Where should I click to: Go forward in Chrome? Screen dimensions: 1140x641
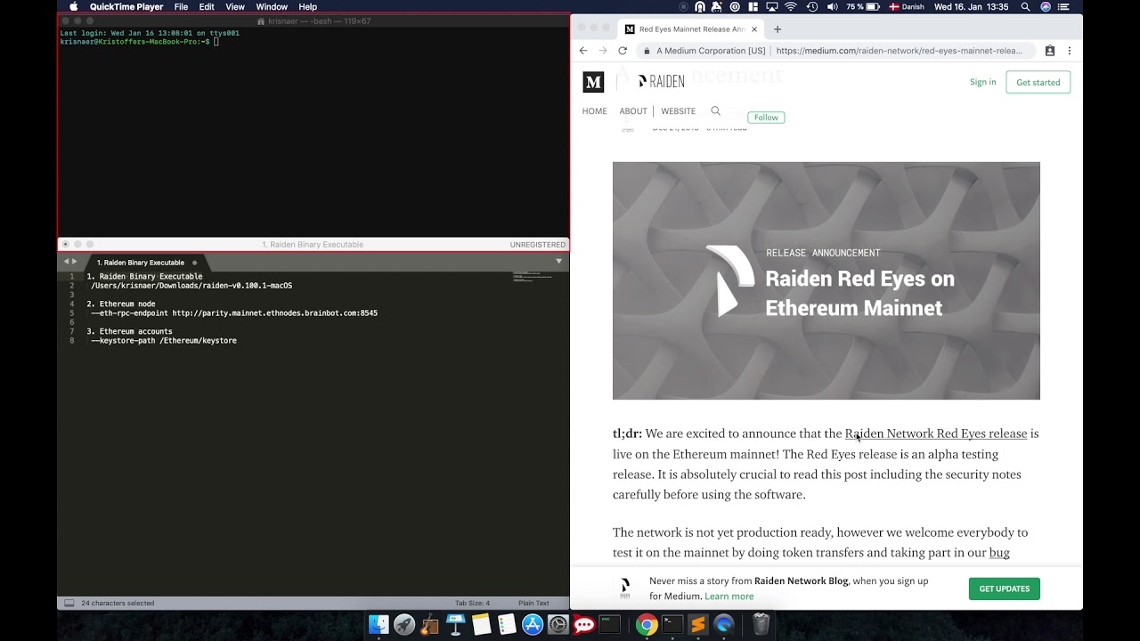603,51
